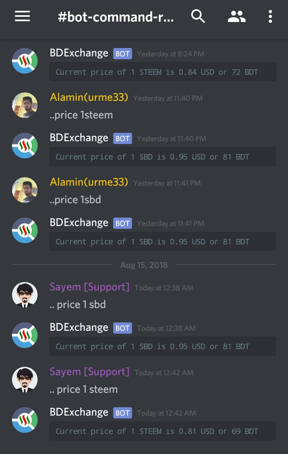Screen dimensions: 288x454
Task: Select code block '1 STEEM is 0.81 USD'
Action: (x=163, y=431)
